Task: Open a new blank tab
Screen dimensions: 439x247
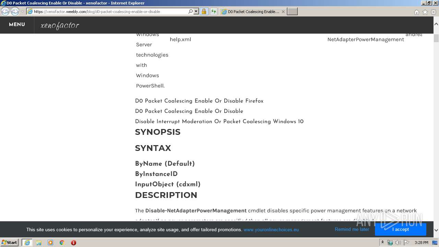Action: [292, 12]
